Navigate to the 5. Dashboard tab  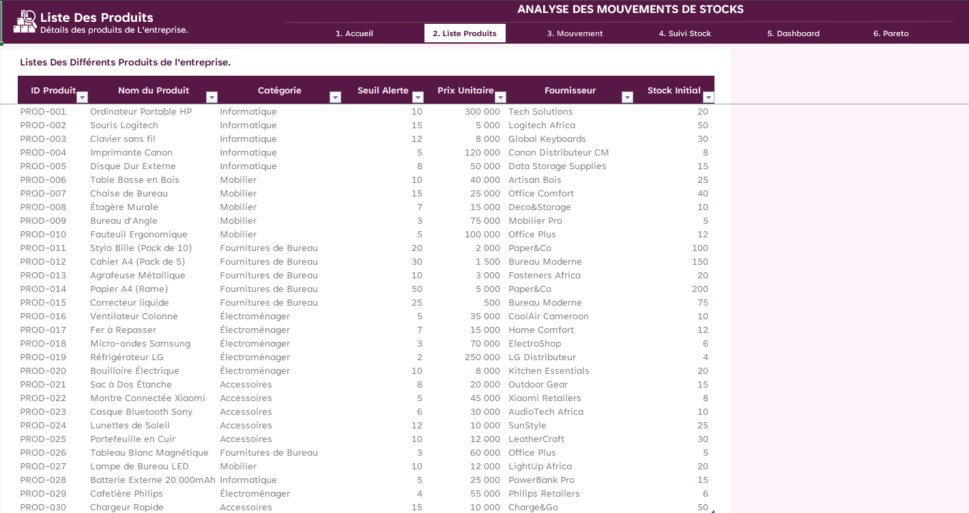coord(793,33)
